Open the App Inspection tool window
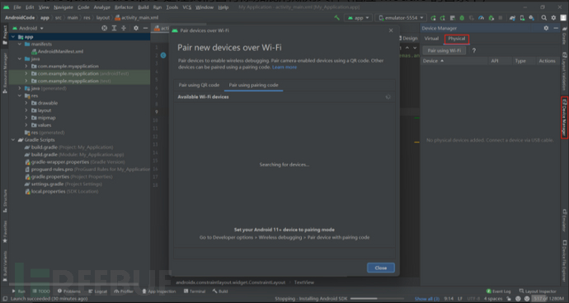 (158, 291)
